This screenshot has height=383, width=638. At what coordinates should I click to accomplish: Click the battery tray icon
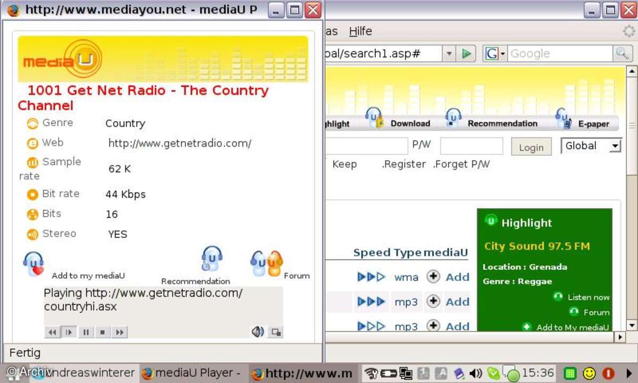point(389,373)
